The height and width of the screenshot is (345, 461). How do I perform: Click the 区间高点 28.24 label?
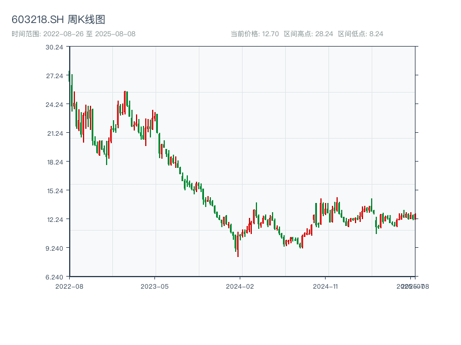(x=308, y=34)
